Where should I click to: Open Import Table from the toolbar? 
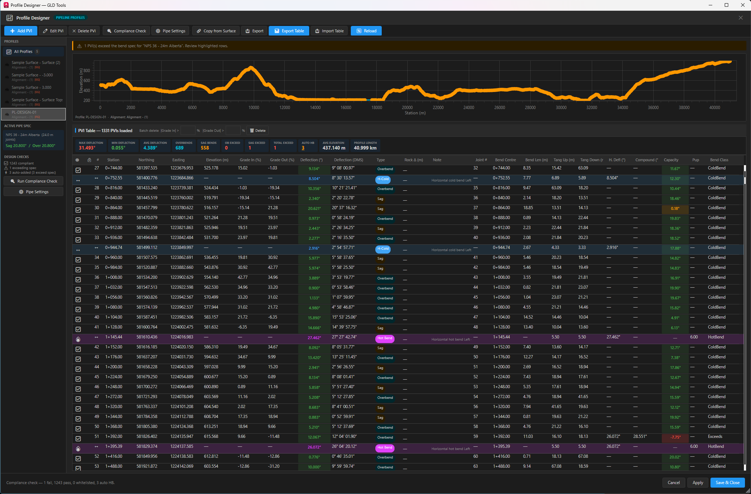[x=317, y=31]
